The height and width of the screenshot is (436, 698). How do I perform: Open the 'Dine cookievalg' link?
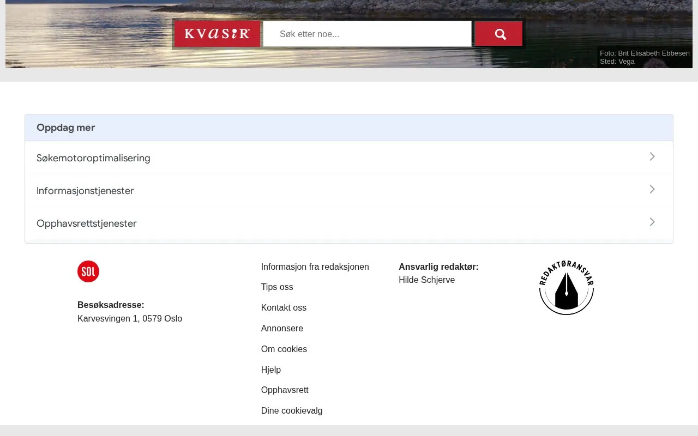pyautogui.click(x=292, y=410)
